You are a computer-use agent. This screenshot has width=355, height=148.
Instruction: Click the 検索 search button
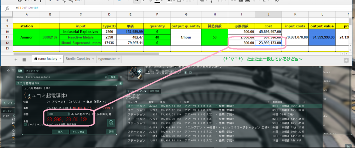click(x=113, y=77)
